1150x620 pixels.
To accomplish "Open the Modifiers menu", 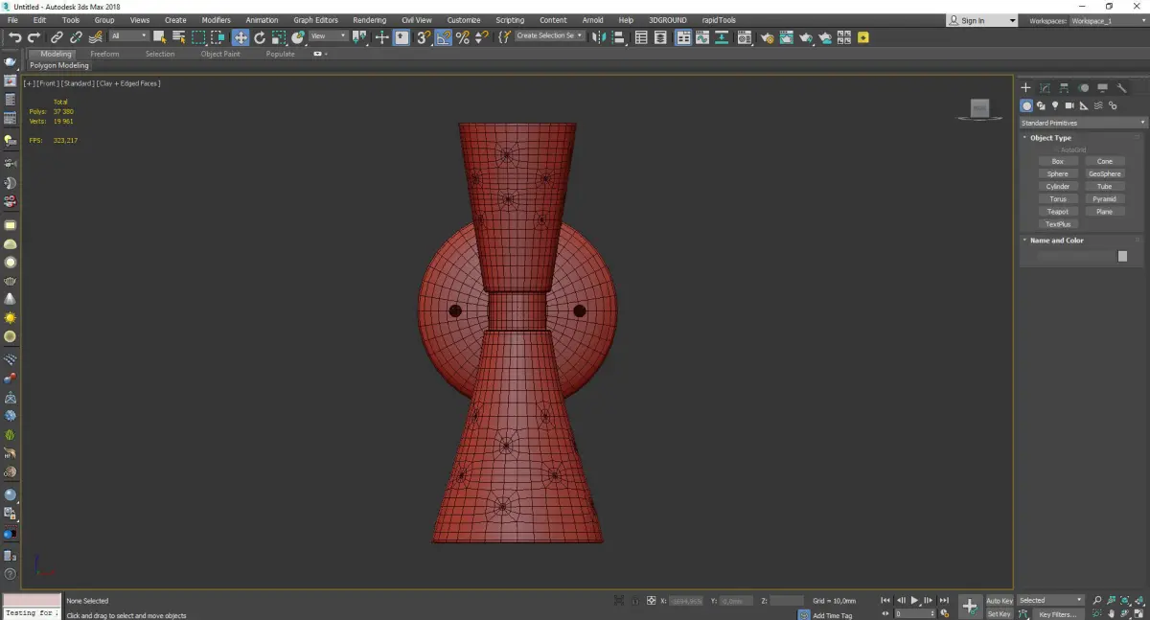I will [216, 20].
